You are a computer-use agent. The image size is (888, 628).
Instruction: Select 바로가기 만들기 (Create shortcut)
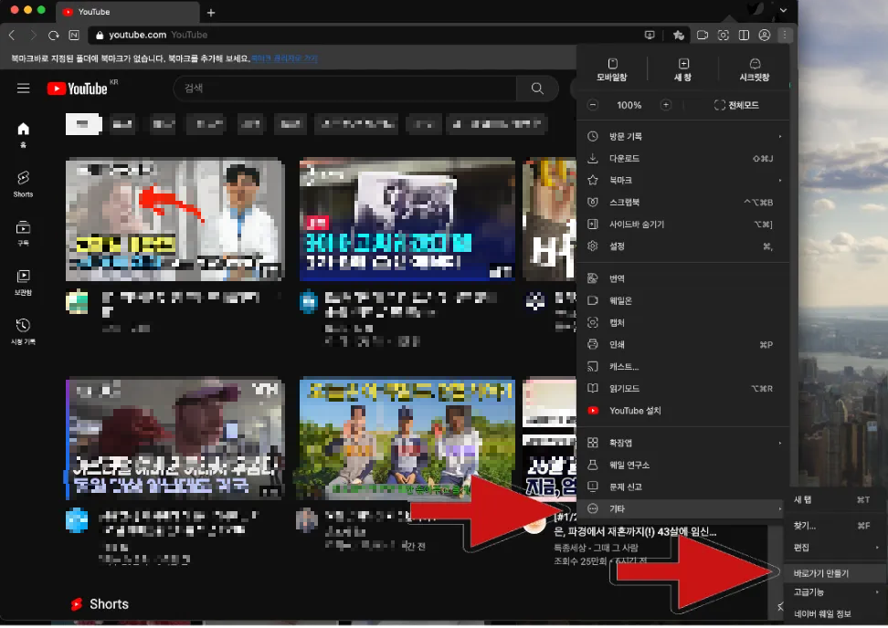point(837,574)
